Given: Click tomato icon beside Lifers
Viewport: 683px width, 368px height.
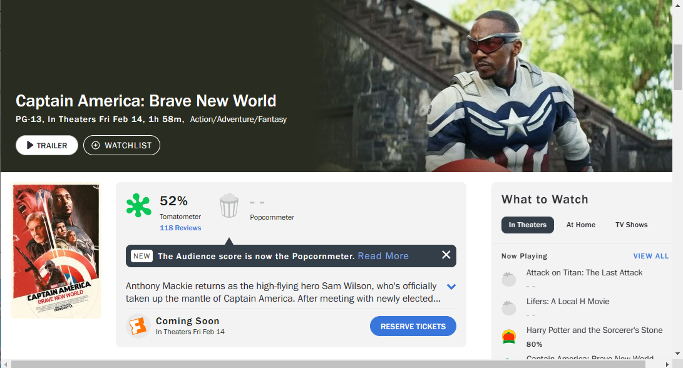Looking at the screenshot, I should (x=509, y=307).
